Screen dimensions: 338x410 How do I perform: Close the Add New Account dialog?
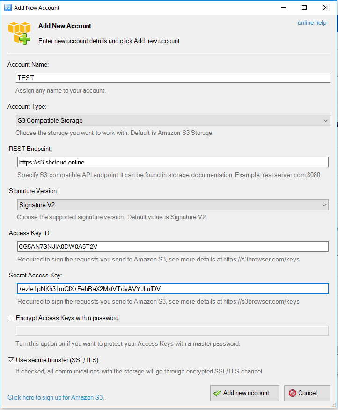click(326, 7)
